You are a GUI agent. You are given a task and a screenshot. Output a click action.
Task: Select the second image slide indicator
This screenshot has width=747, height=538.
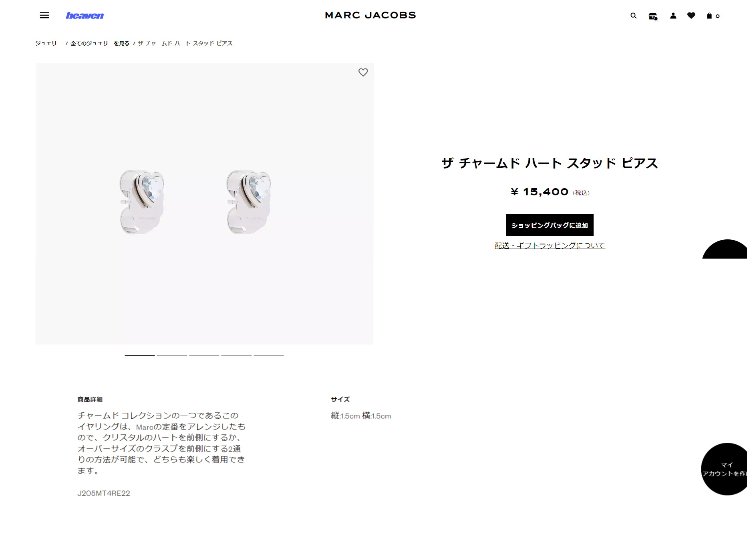pyautogui.click(x=172, y=355)
